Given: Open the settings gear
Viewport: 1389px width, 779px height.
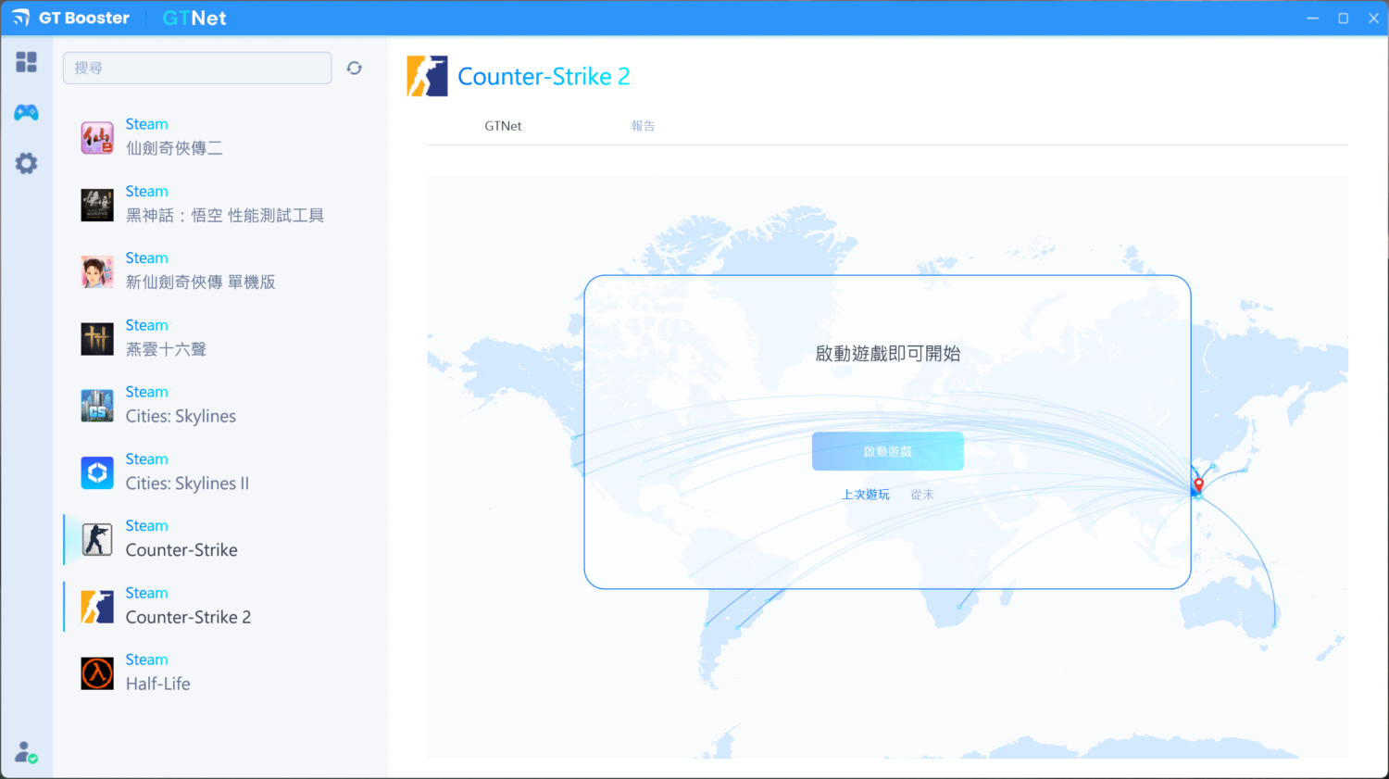Looking at the screenshot, I should tap(26, 164).
